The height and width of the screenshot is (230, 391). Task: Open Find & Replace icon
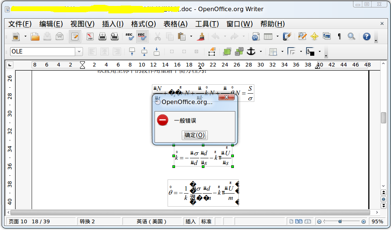point(302,36)
